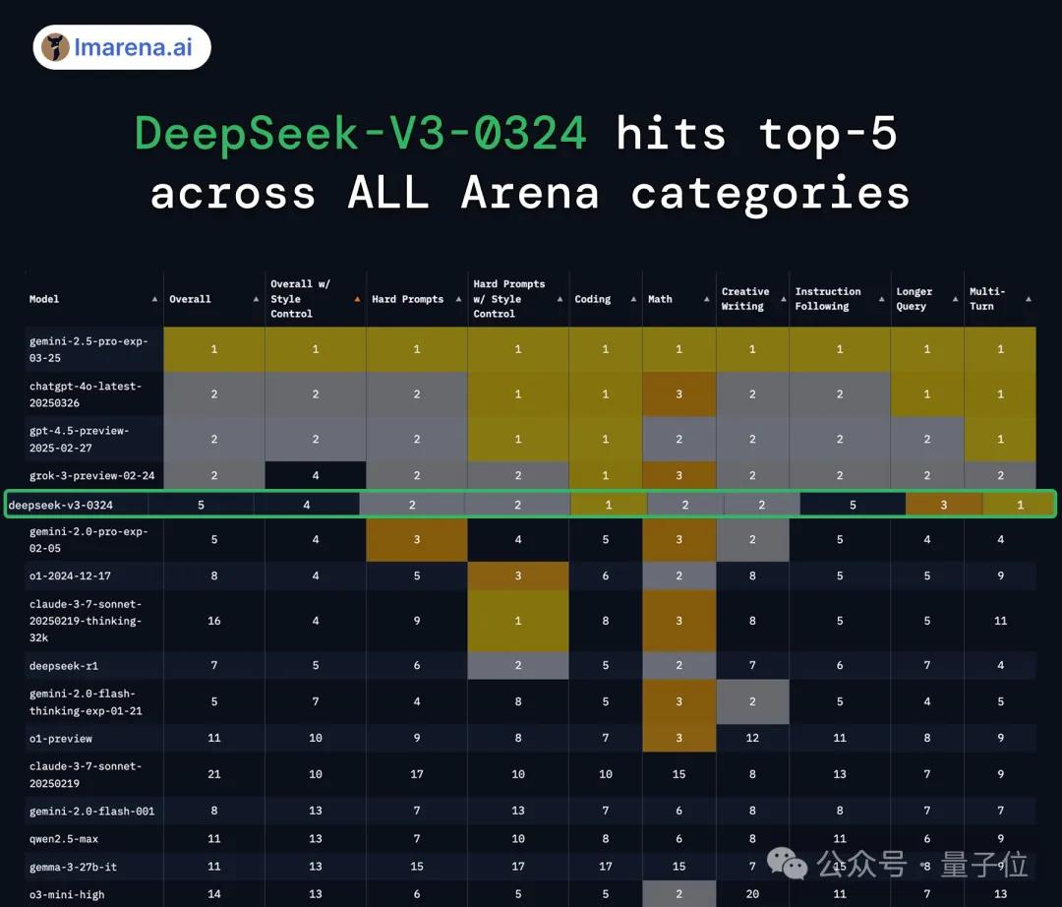The width and height of the screenshot is (1062, 907).
Task: Click the sort arrow beside Model header
Action: tap(154, 299)
